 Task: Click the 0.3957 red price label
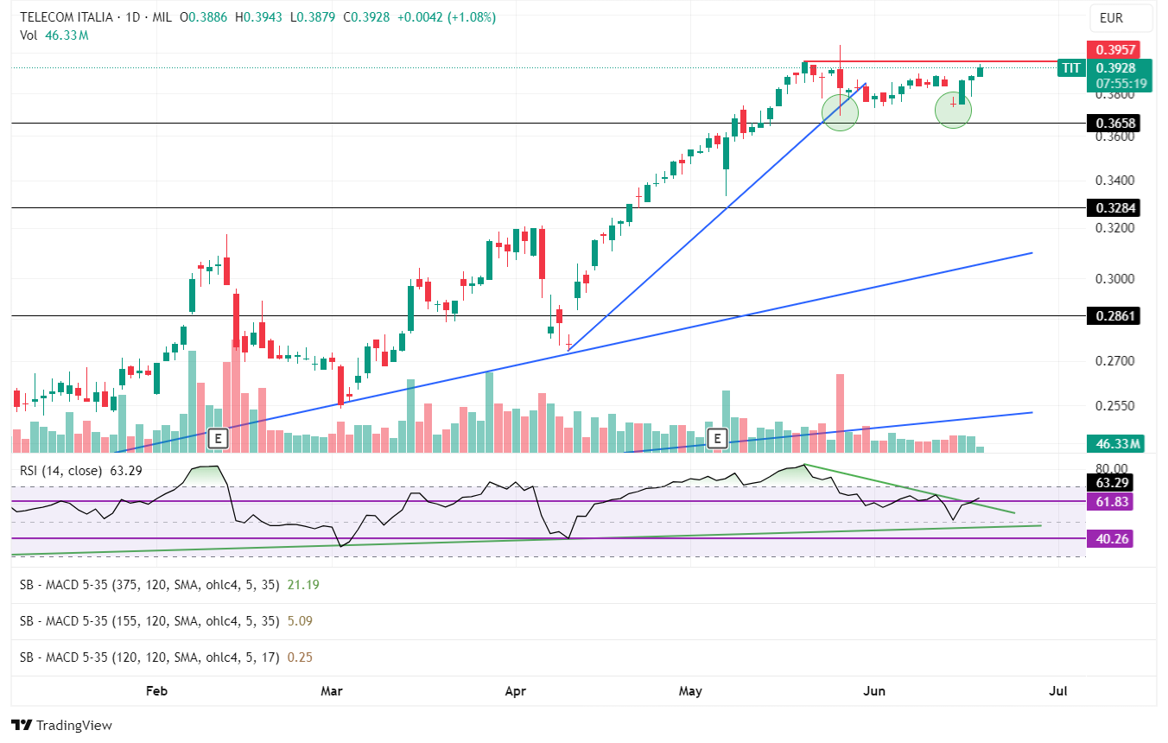coord(1112,50)
